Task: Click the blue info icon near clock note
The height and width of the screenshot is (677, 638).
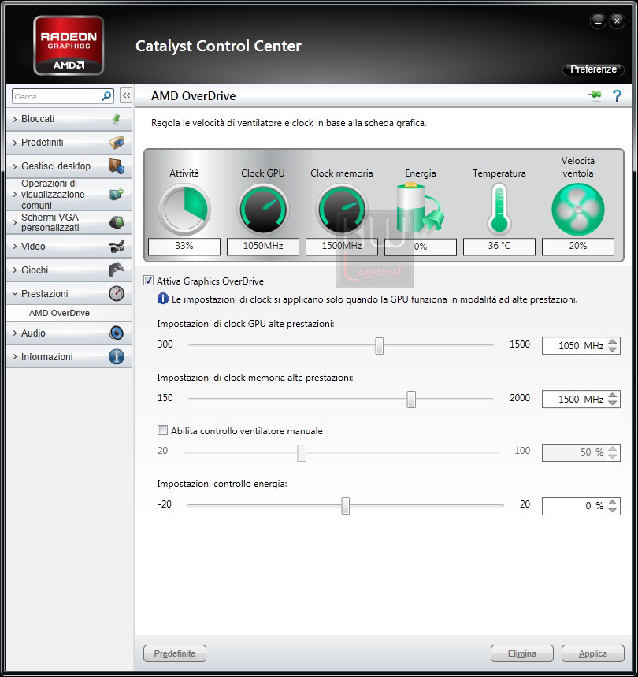Action: tap(162, 299)
